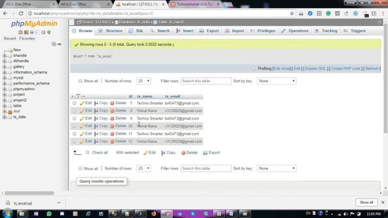388x218 pixels.
Task: Expand the gallery database tree node
Action: pos(4,67)
